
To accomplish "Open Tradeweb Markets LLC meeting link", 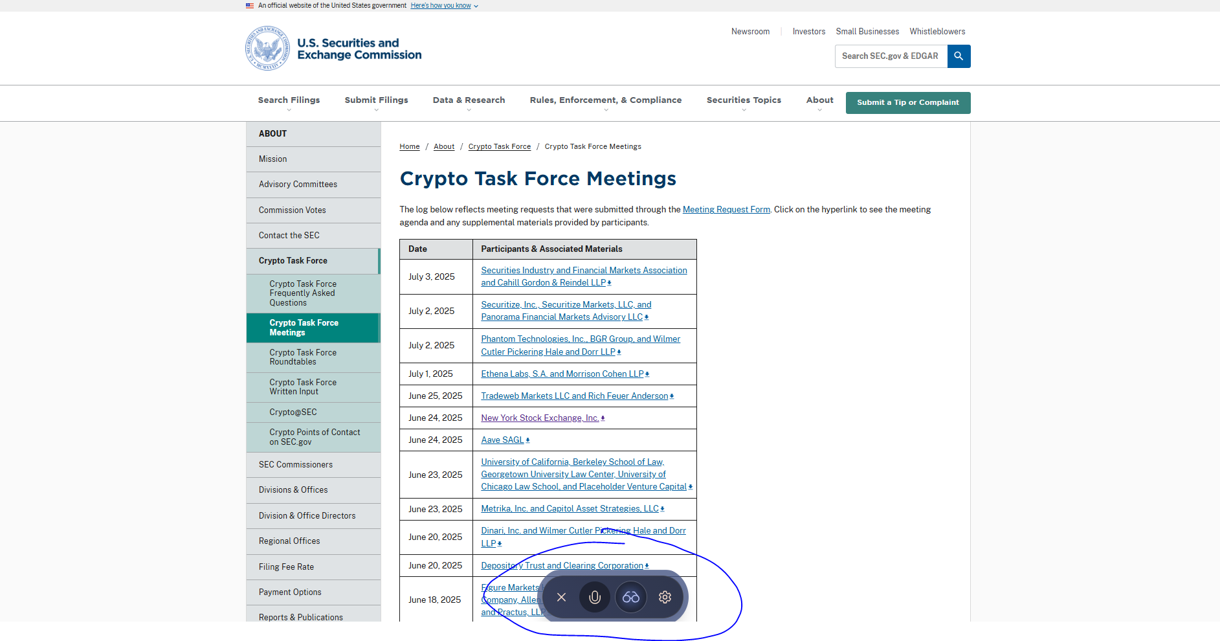I will pos(577,396).
